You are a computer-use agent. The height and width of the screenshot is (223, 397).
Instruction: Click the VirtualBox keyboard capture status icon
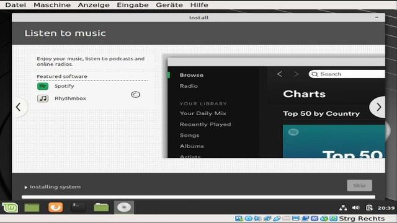click(334, 219)
